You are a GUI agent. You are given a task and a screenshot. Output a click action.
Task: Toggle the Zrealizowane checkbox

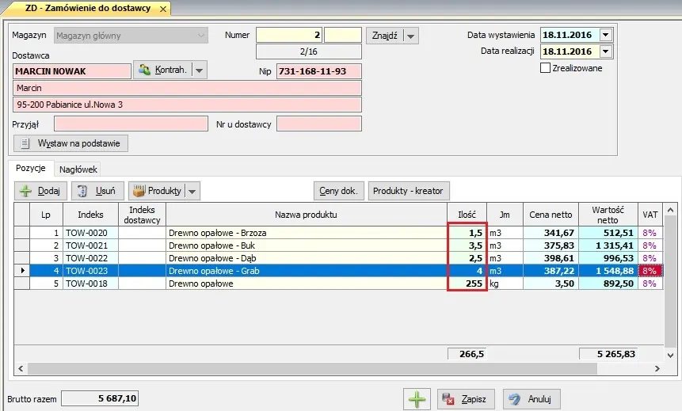tap(545, 68)
